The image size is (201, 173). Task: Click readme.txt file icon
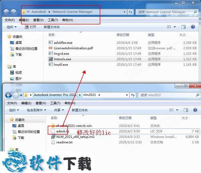click(x=53, y=142)
